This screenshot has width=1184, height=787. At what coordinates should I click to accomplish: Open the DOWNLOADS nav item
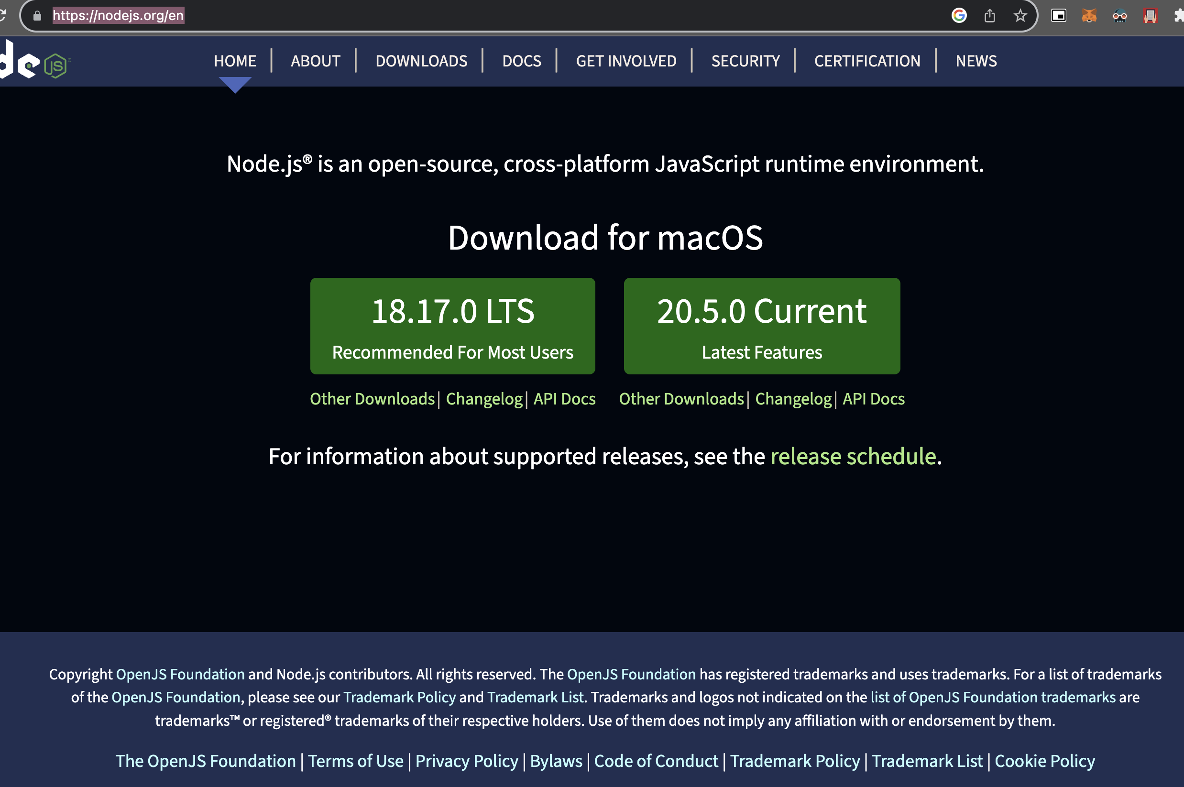(x=422, y=61)
